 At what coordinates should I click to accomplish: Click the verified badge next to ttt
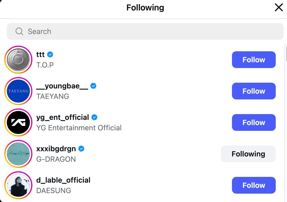pos(50,54)
